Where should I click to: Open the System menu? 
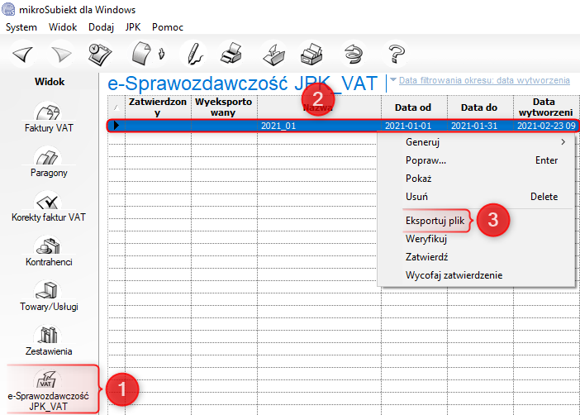[x=21, y=27]
